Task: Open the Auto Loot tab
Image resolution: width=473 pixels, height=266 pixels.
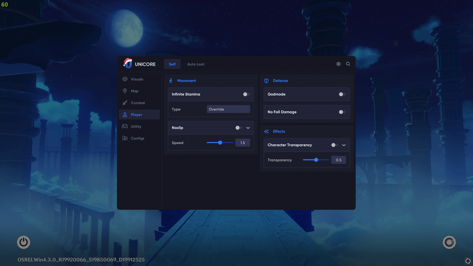Action: click(x=195, y=64)
